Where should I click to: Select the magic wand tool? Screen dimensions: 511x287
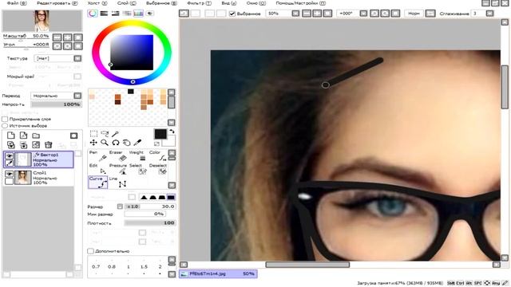pyautogui.click(x=115, y=134)
